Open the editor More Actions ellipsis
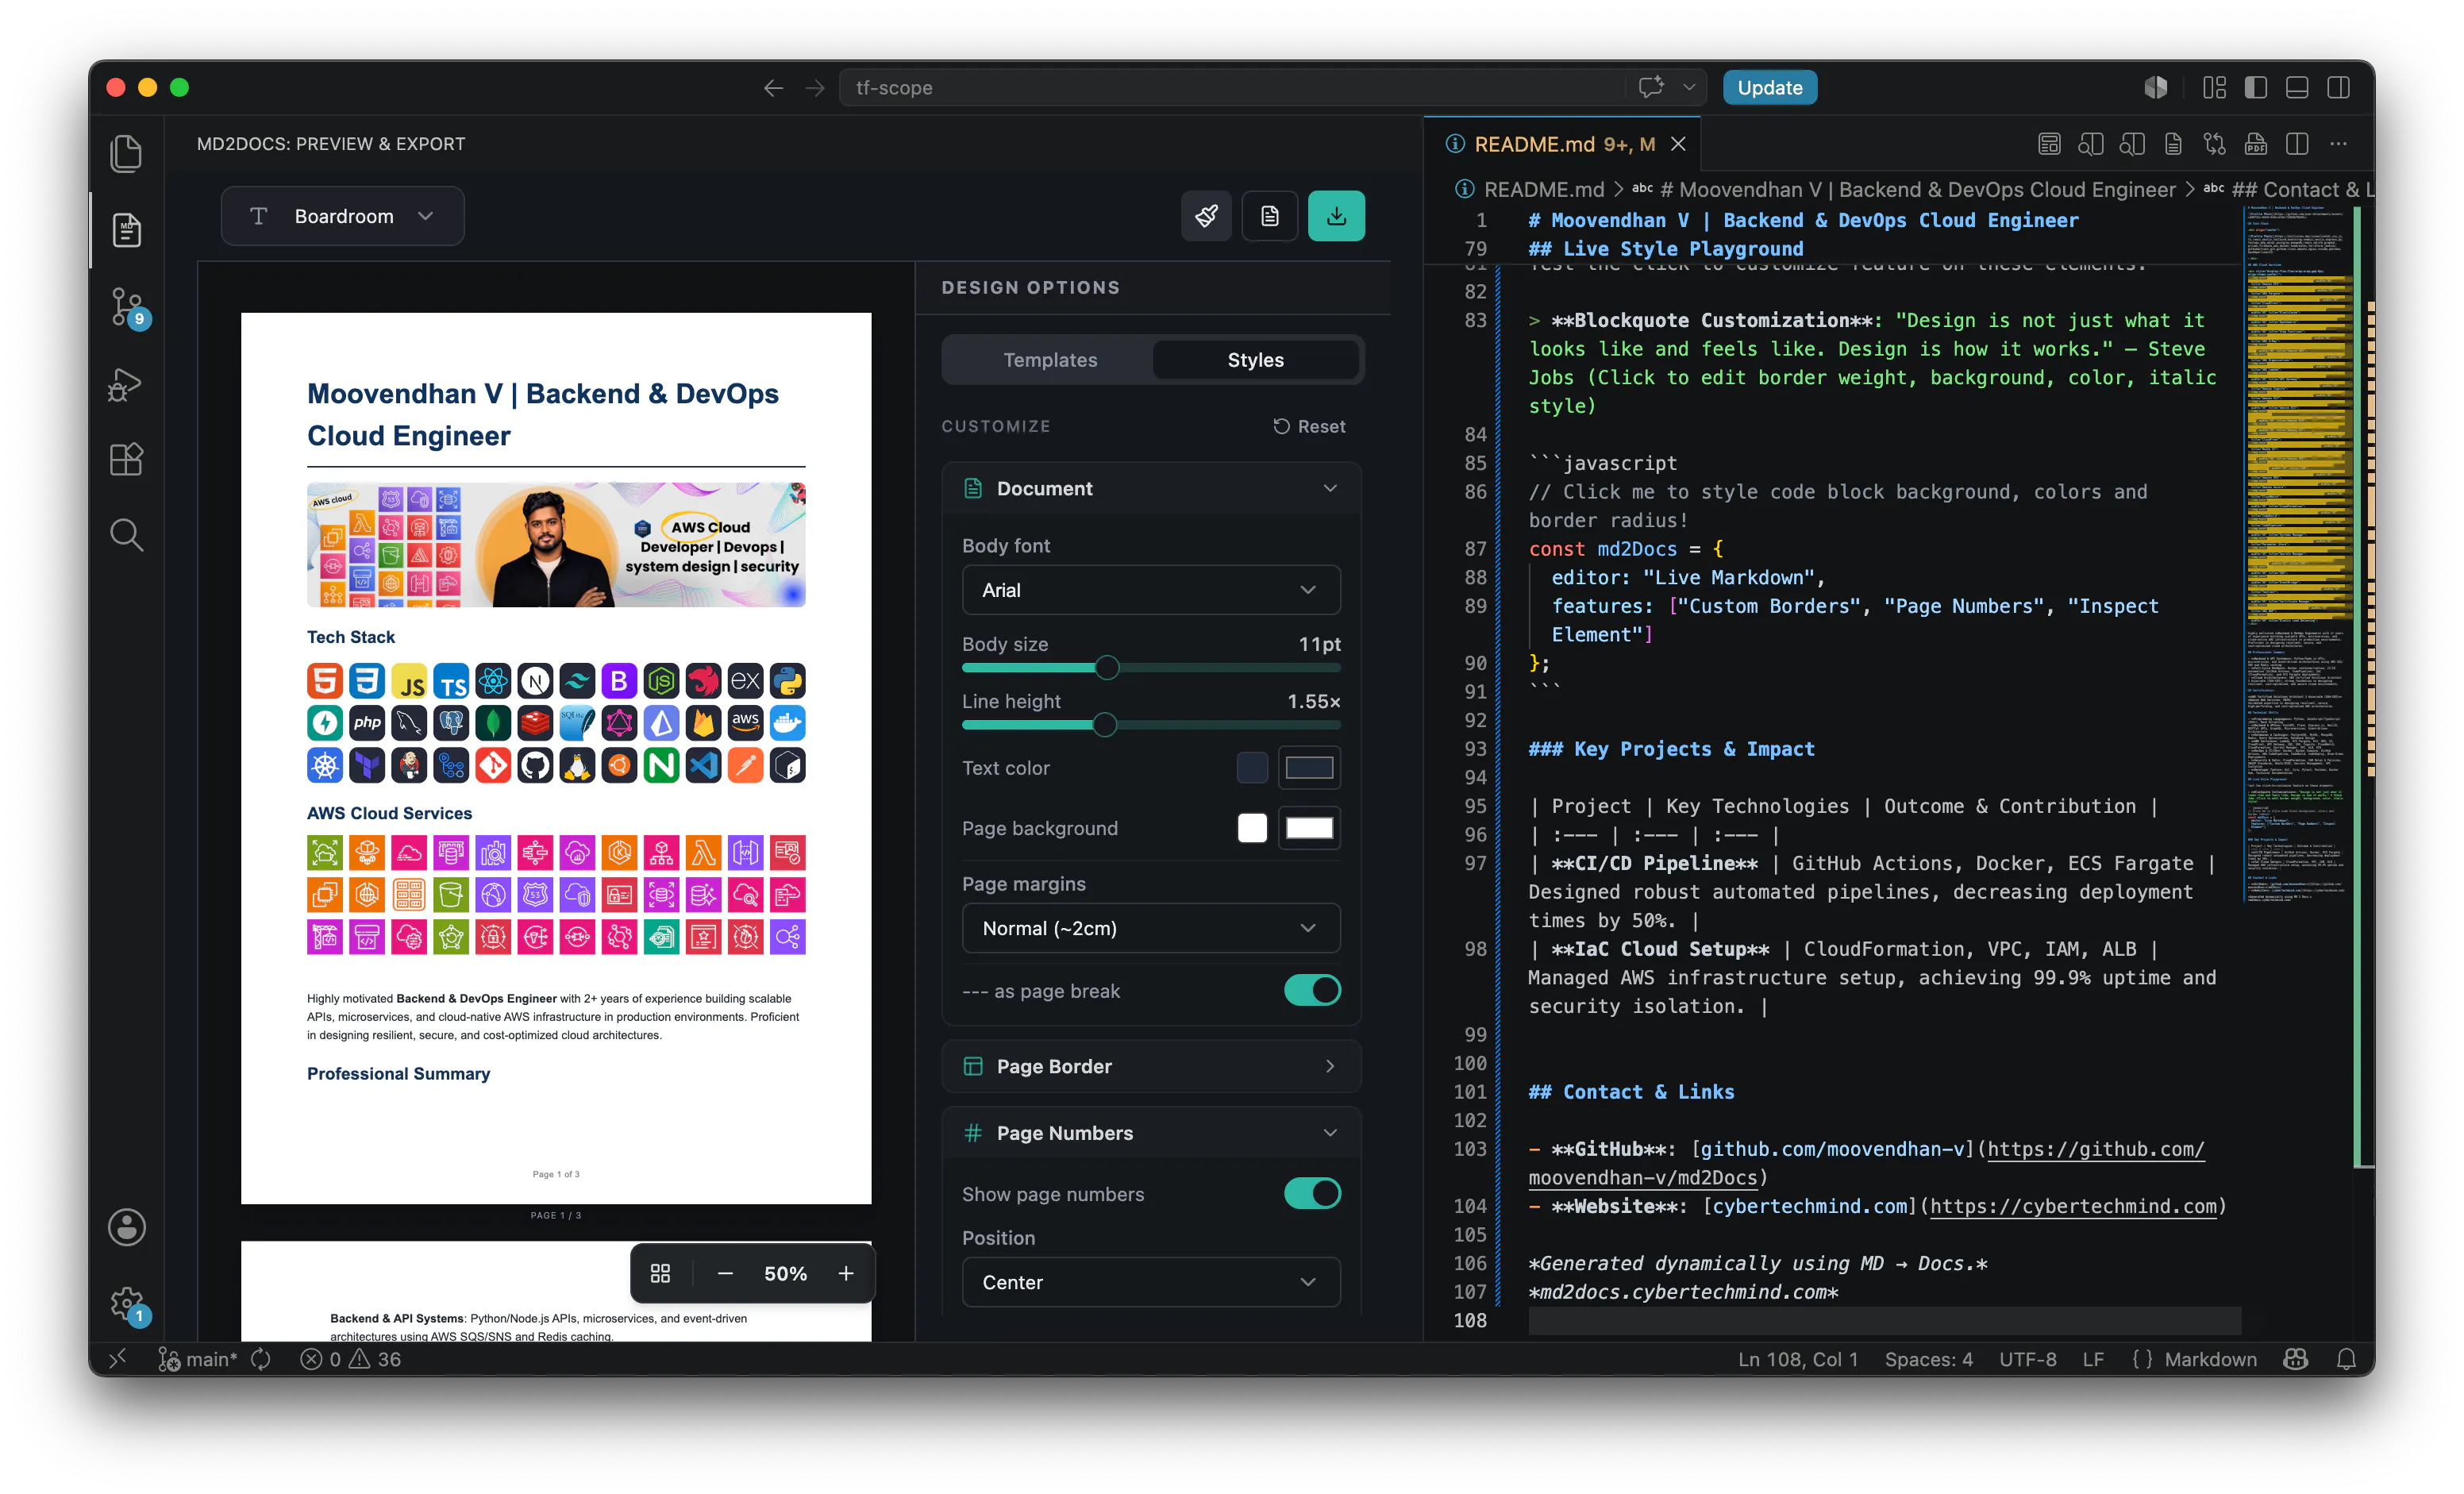Screen dimensions: 2464x1494 click(x=2338, y=144)
